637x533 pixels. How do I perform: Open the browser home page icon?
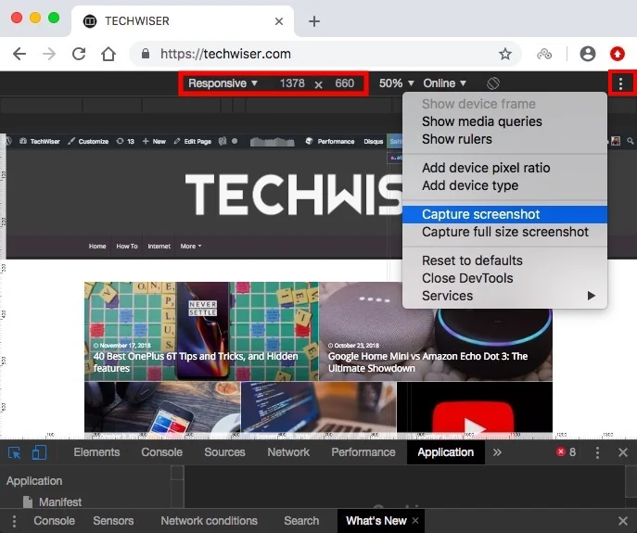[x=108, y=54]
